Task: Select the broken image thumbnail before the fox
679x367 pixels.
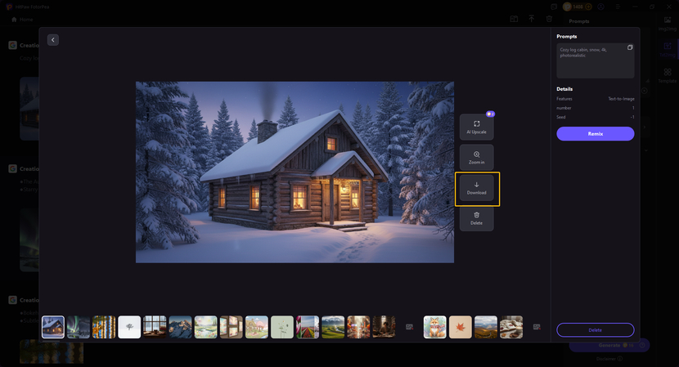Action: (x=409, y=327)
